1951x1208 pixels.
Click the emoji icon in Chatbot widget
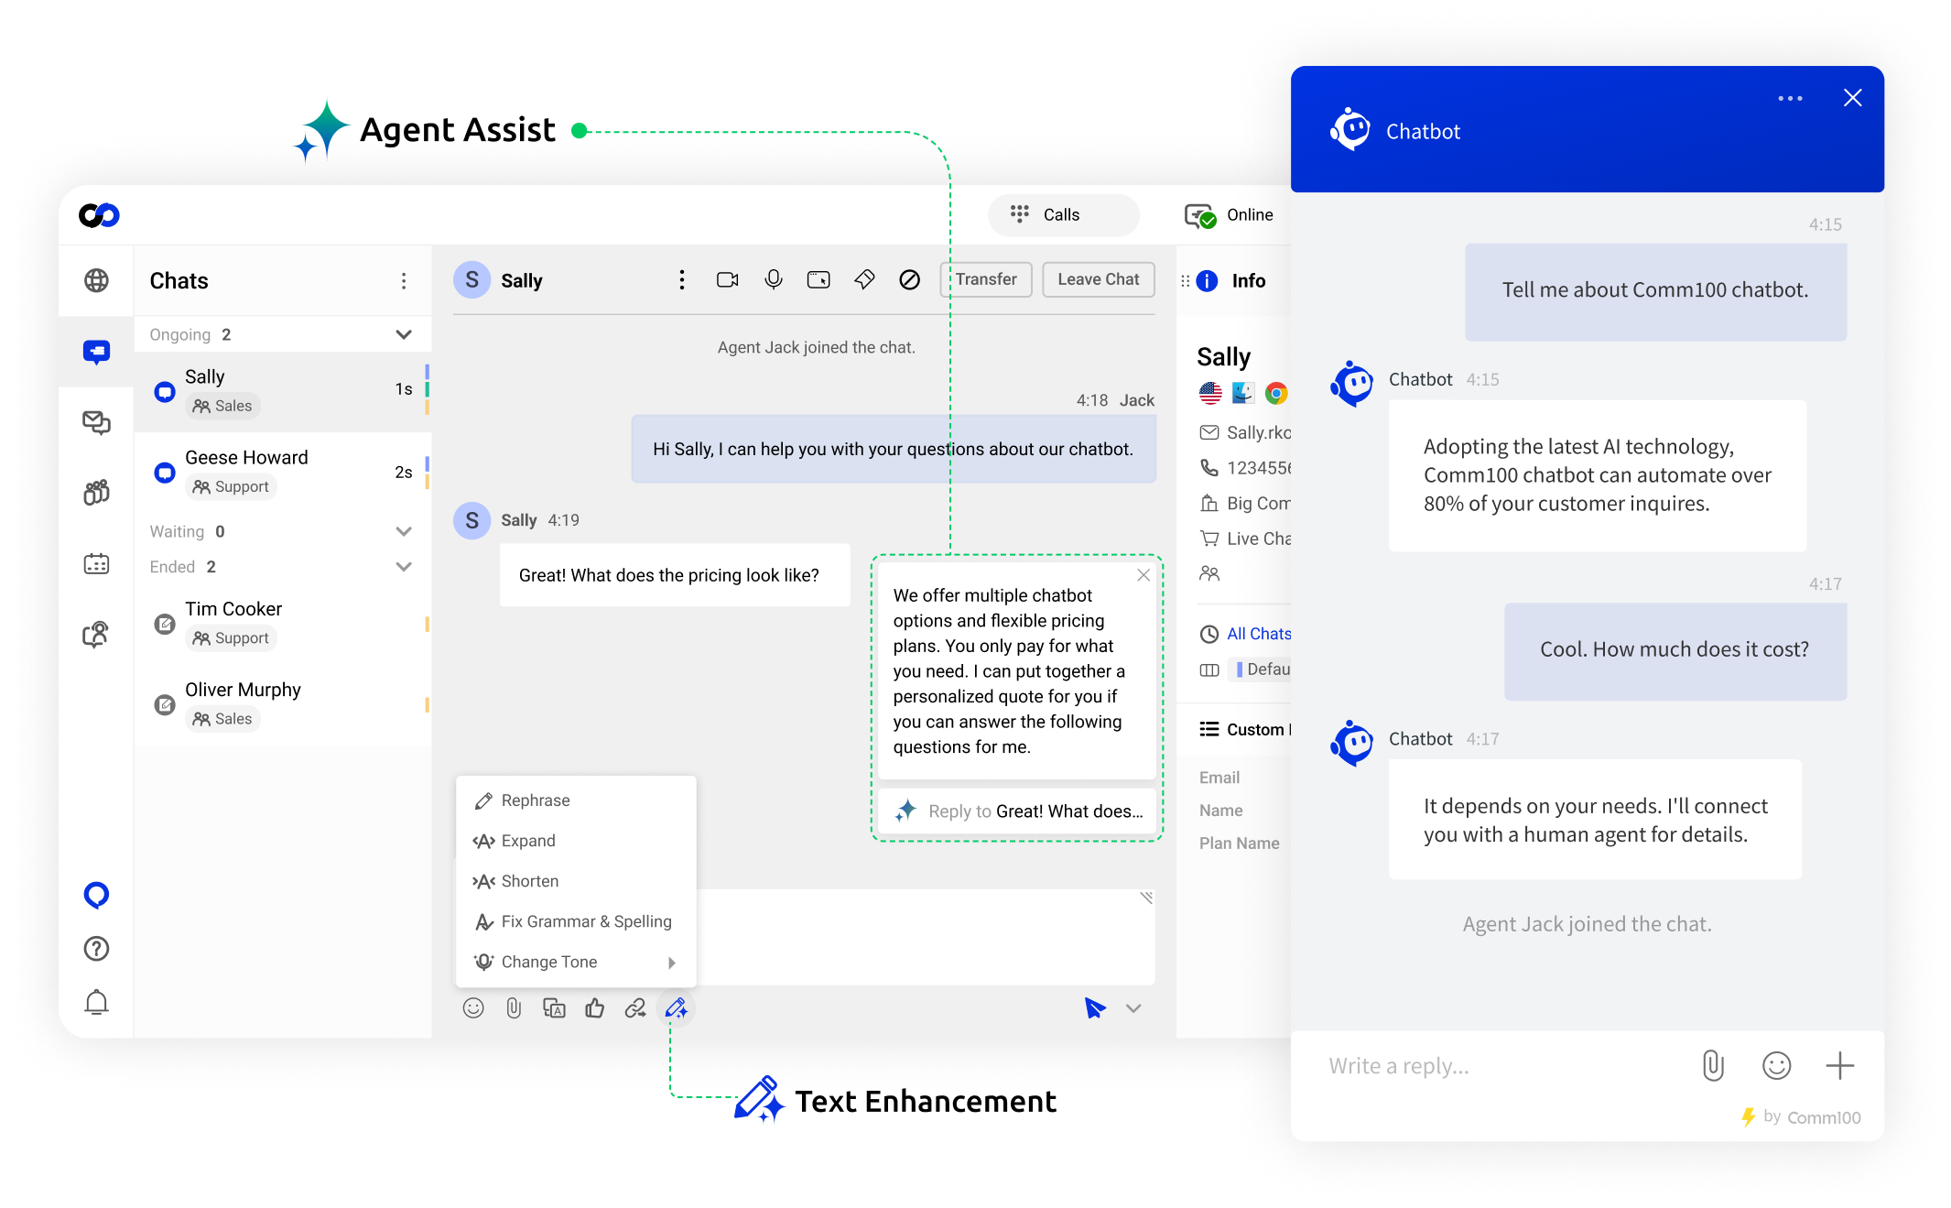point(1776,1065)
